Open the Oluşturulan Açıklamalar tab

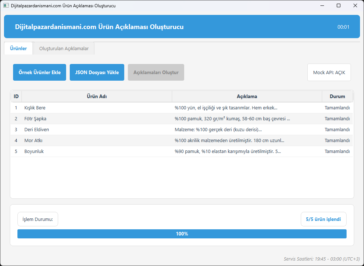click(64, 49)
